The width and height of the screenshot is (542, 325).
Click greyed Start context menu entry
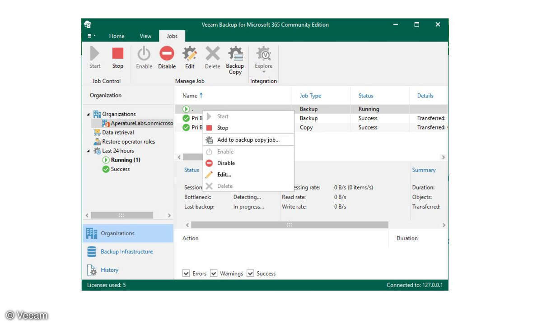(x=248, y=116)
